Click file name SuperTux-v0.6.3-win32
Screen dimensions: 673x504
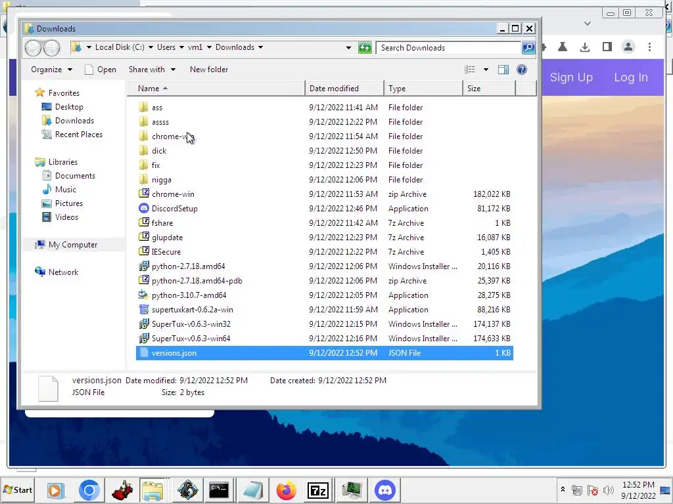[x=191, y=324]
